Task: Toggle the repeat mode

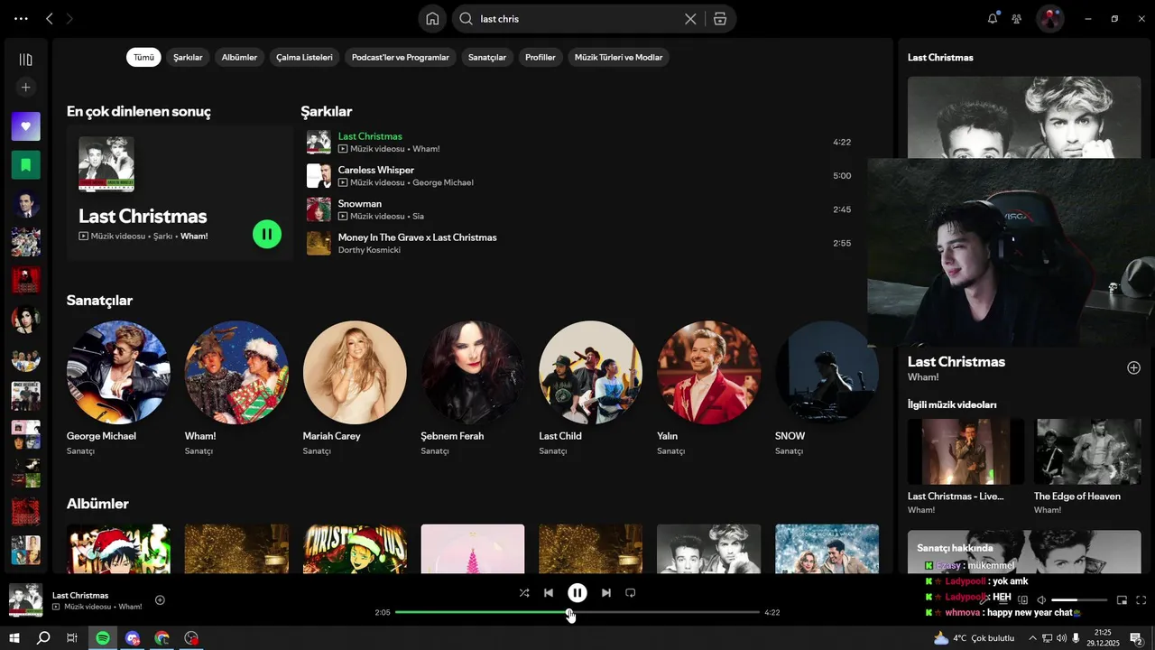Action: 631,593
